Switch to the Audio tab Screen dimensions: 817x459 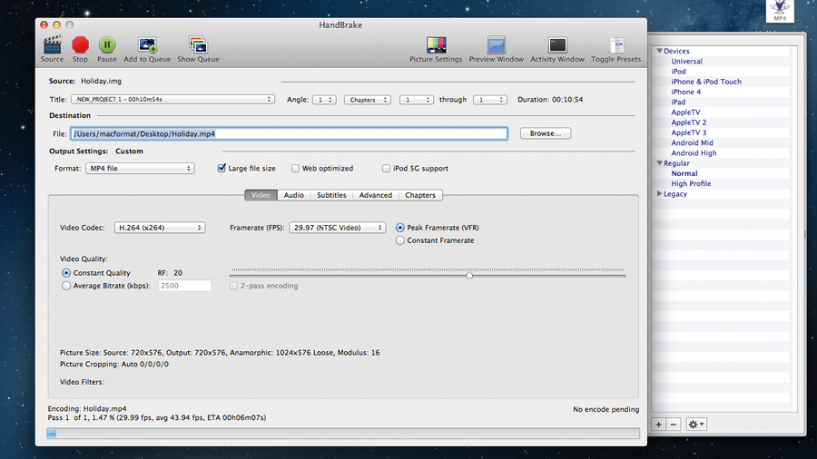(x=293, y=195)
